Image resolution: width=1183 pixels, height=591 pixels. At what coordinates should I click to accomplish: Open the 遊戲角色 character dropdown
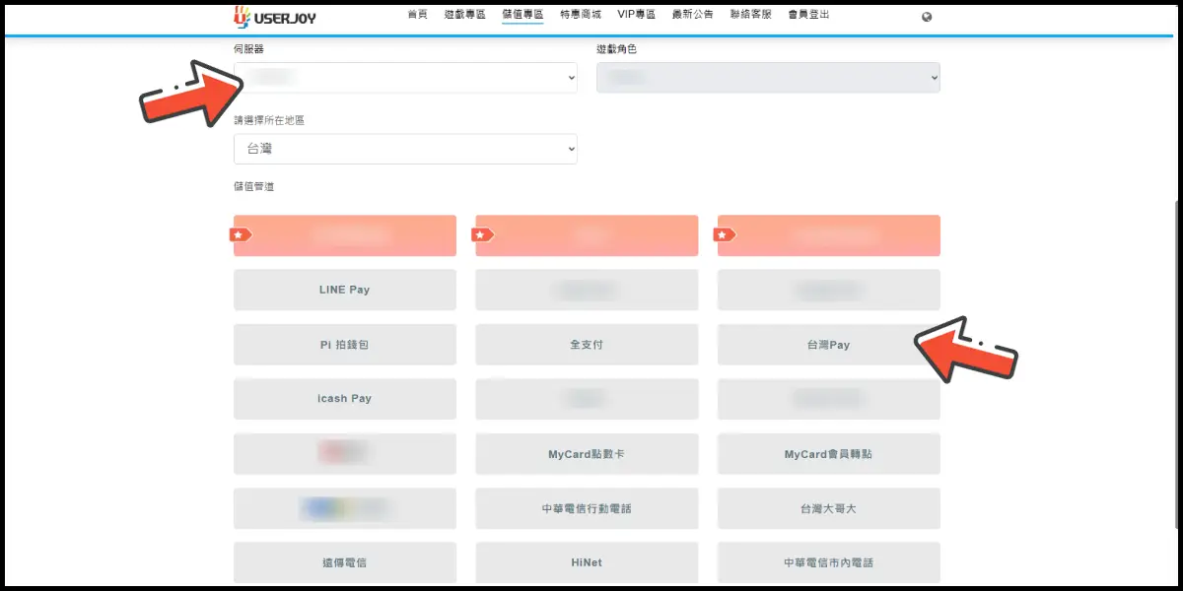[x=768, y=78]
